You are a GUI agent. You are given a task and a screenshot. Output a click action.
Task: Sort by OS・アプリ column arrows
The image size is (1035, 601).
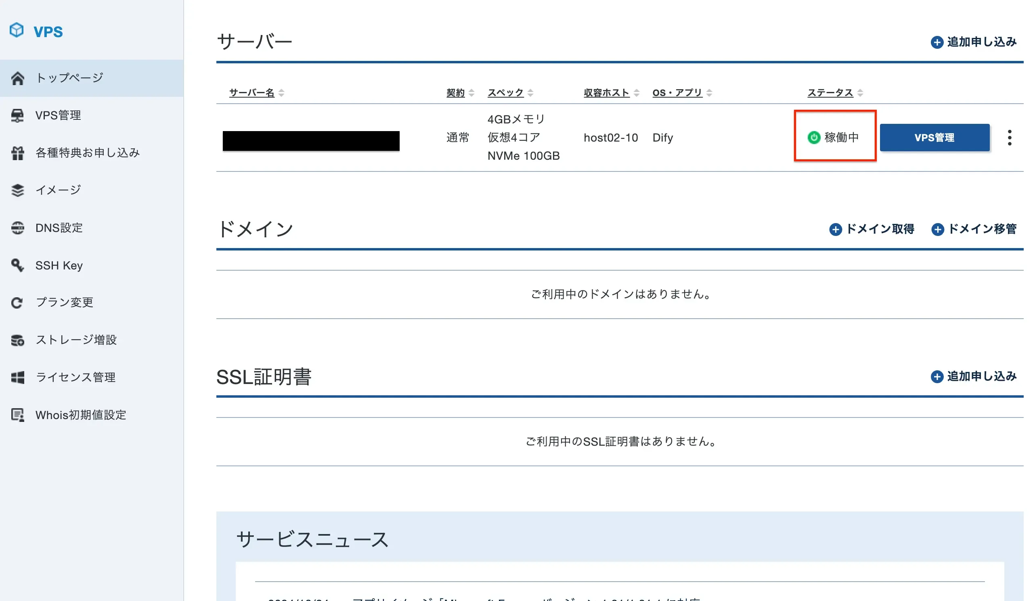click(x=709, y=93)
